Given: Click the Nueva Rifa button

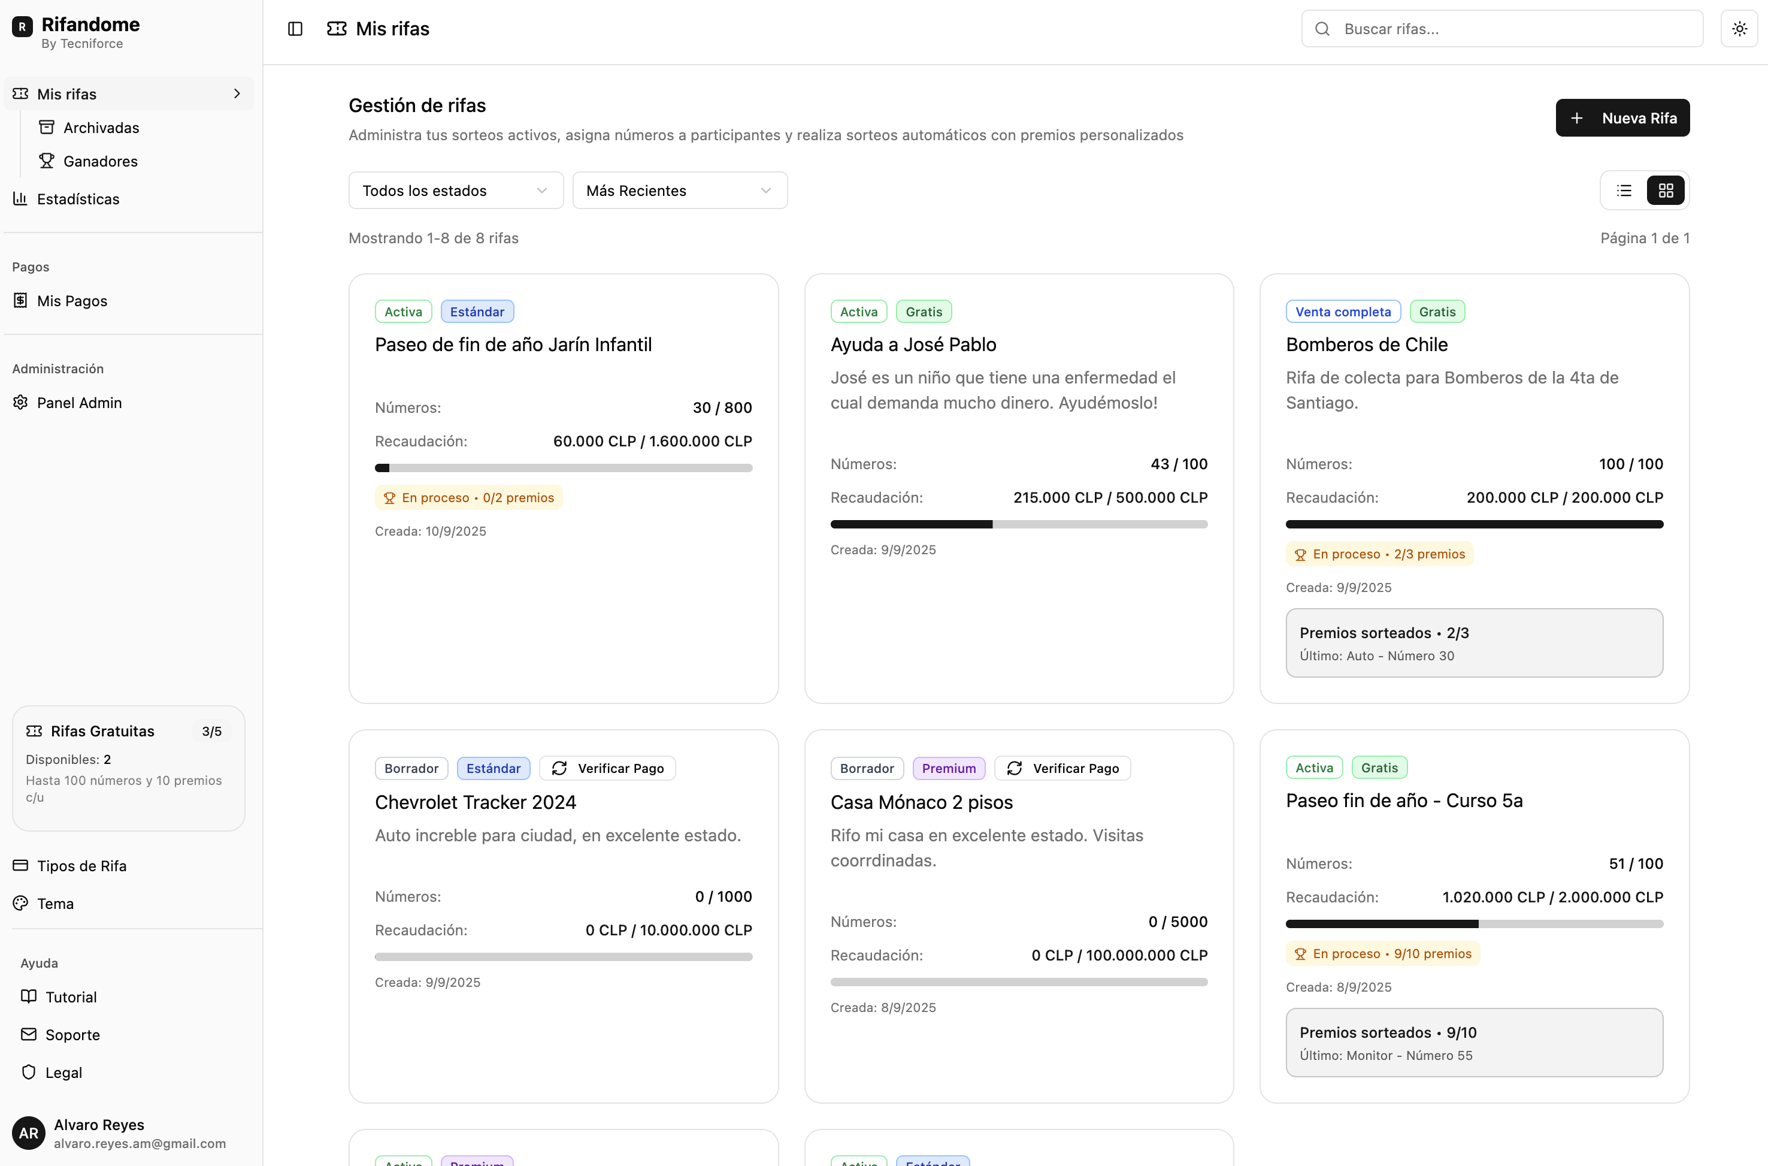Looking at the screenshot, I should [x=1622, y=118].
